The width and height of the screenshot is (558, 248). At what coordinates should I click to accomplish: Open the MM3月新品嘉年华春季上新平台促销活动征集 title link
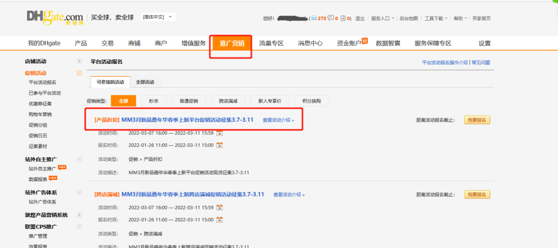[x=188, y=120]
